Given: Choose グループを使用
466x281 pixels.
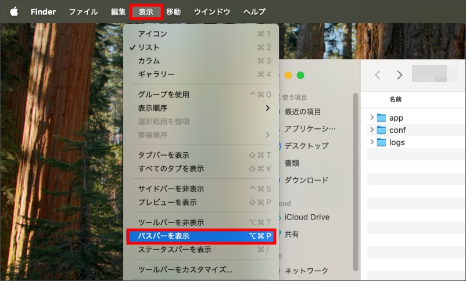Looking at the screenshot, I should [201, 95].
